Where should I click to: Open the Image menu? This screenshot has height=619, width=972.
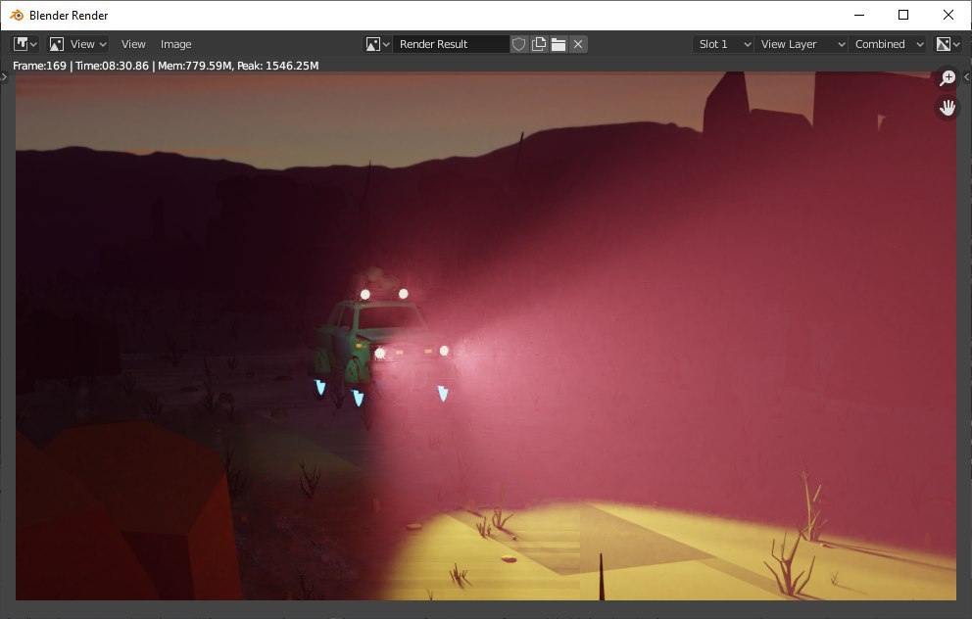click(x=176, y=44)
